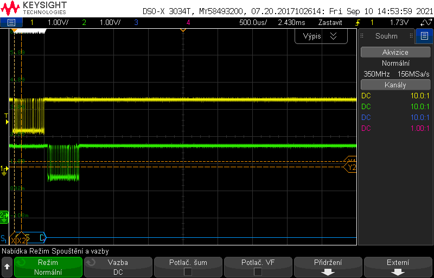Open the Přidržení submenu
434x278 pixels.
point(328,267)
